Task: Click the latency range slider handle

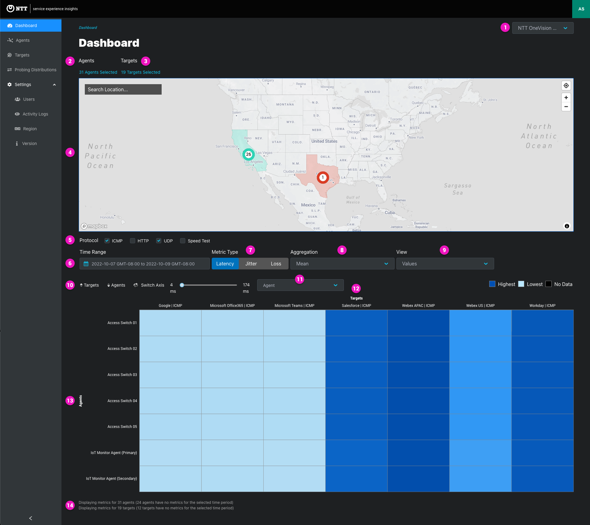Action: coord(182,285)
